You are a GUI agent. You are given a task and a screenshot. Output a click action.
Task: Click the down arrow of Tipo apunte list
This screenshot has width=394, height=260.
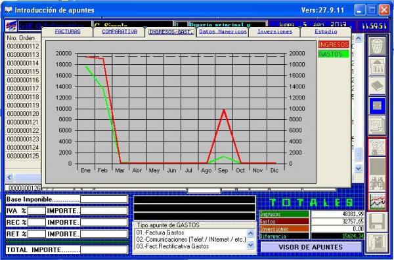tap(251, 245)
